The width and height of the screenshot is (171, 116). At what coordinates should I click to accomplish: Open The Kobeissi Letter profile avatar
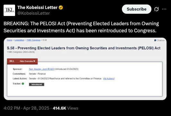[x=9, y=10]
